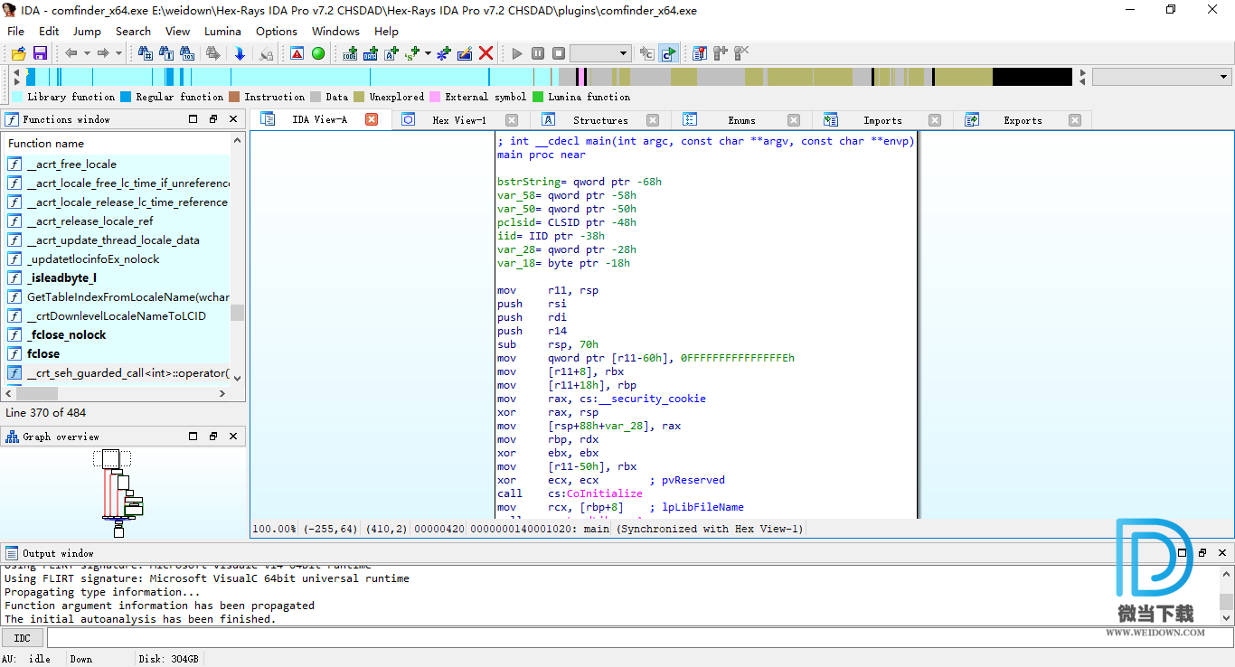This screenshot has height=667, width=1235.
Task: Click the delete breakpoint X icon
Action: coord(741,53)
